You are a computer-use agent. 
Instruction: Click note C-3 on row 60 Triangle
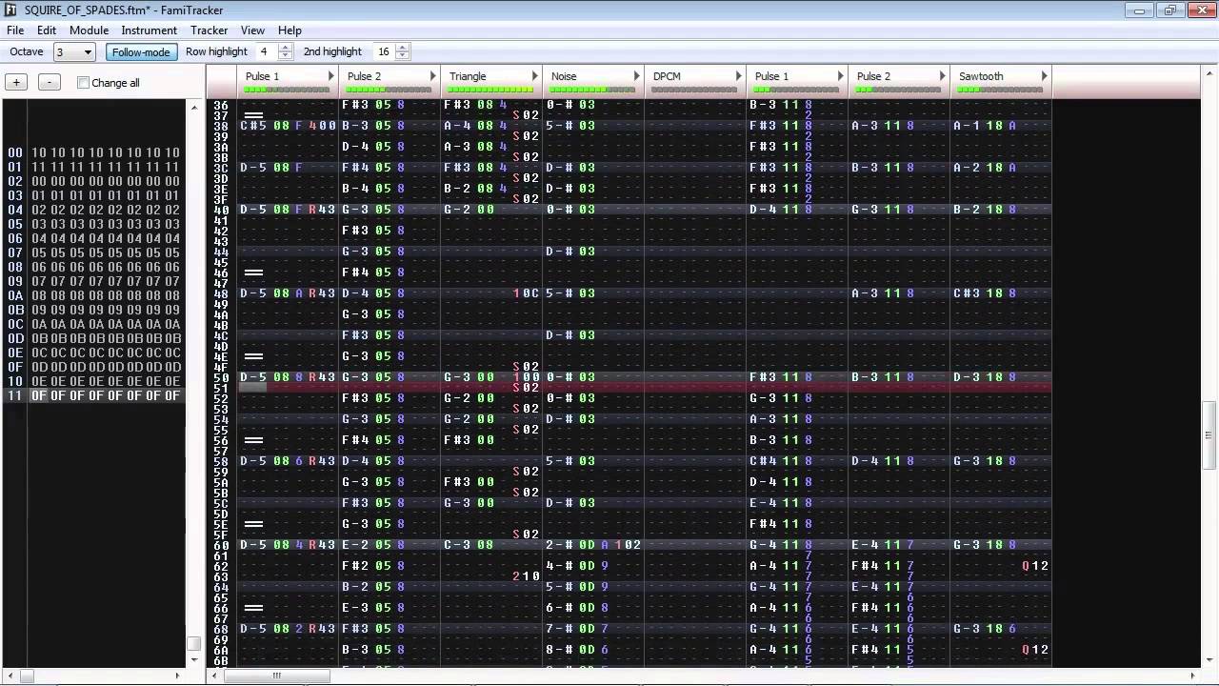(457, 545)
